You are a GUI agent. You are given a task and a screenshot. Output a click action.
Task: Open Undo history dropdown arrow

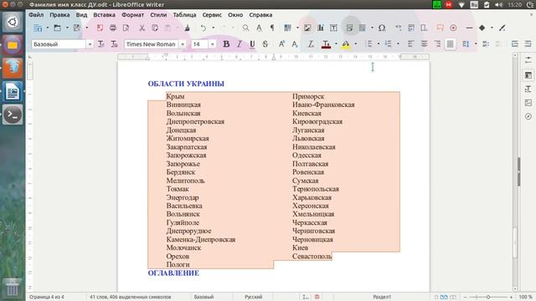213,28
